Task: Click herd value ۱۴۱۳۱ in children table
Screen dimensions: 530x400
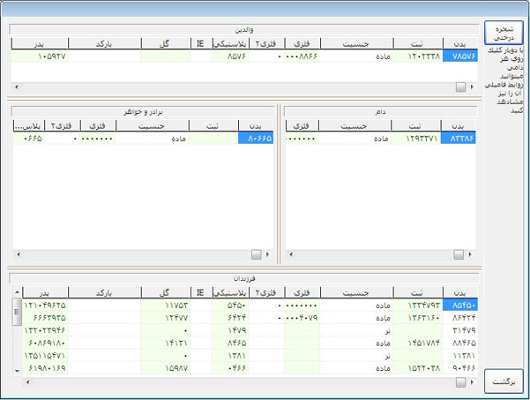Action: 165,343
